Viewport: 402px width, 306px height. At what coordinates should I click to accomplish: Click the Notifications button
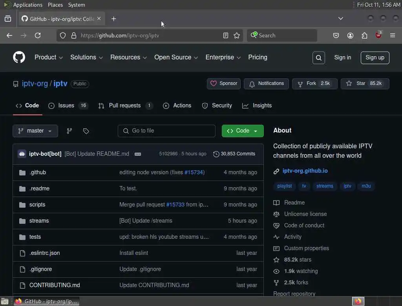point(266,84)
